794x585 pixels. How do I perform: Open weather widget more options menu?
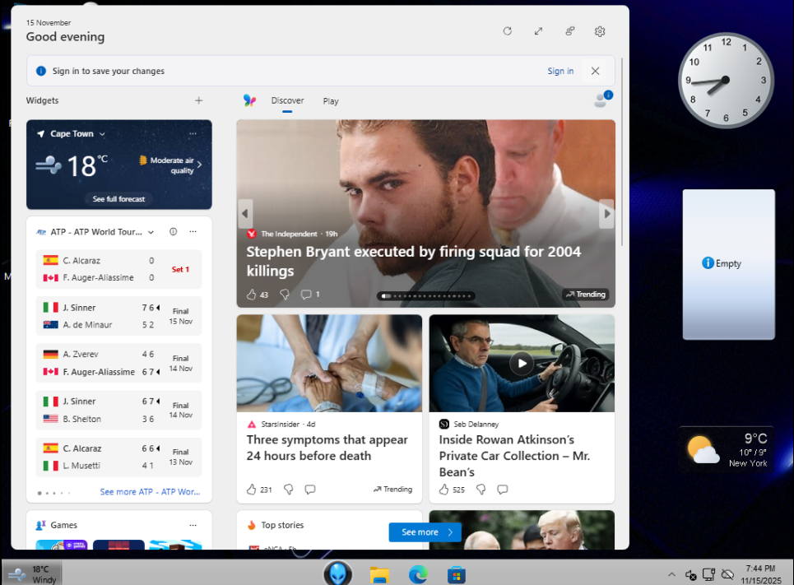(193, 134)
